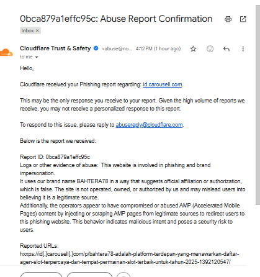Screen dimensions: 260x277
Task: Add an emoji reaction to the message
Action: click(210, 49)
